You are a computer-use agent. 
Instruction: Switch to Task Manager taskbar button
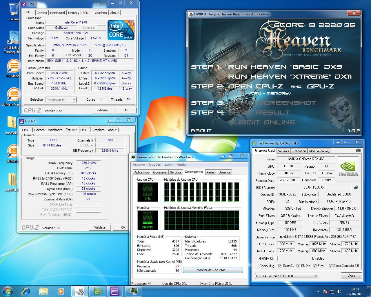133,291
